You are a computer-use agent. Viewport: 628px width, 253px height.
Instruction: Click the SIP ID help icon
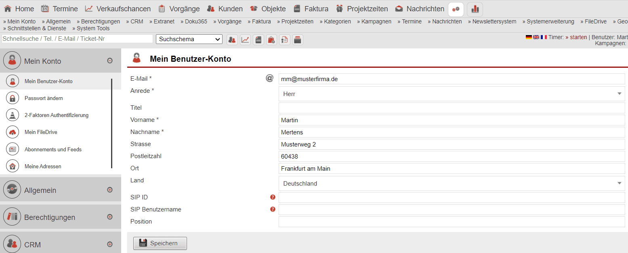[x=273, y=197]
